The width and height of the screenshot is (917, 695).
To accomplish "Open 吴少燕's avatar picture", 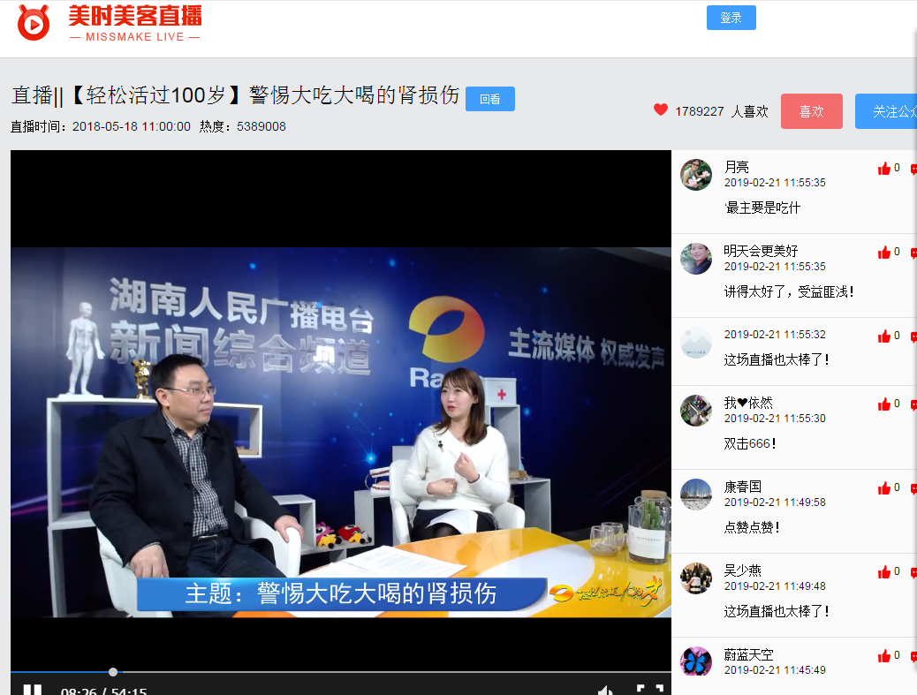I will 696,578.
